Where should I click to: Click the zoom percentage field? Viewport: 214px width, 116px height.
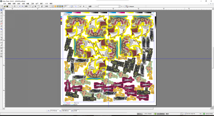(x=67, y=6)
